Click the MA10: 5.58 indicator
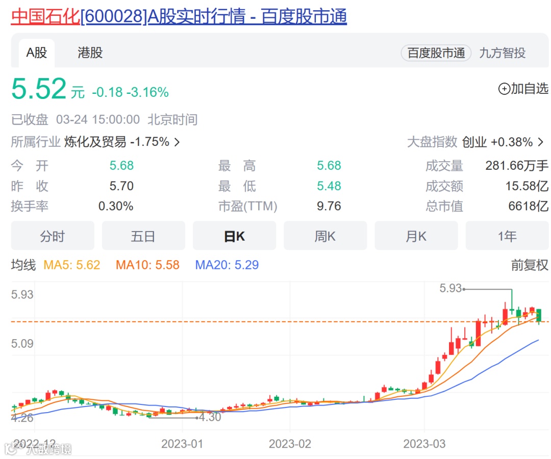Viewport: 551px width, 459px height. tap(147, 265)
